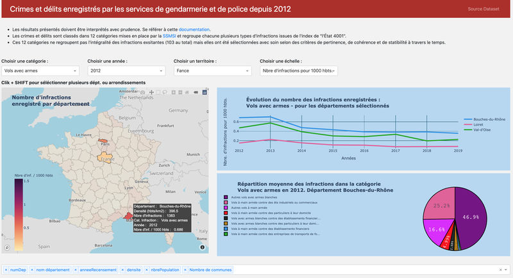Select highlighted Val-d'Oise department near Paris
The height and width of the screenshot is (278, 513).
click(x=103, y=141)
